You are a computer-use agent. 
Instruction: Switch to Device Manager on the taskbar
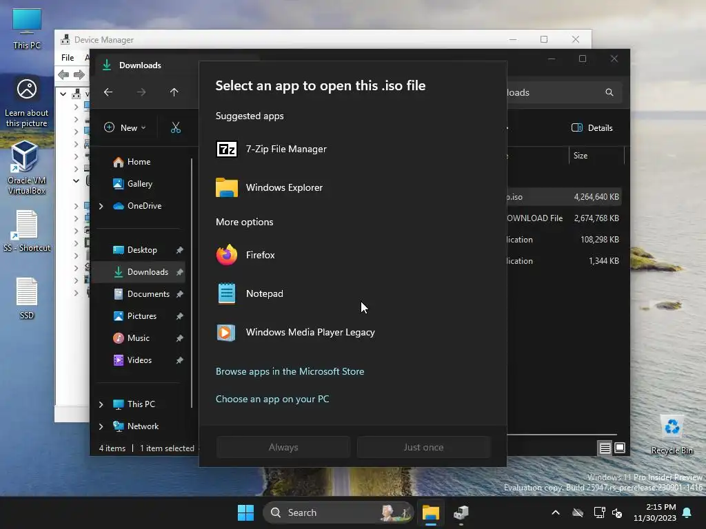461,512
